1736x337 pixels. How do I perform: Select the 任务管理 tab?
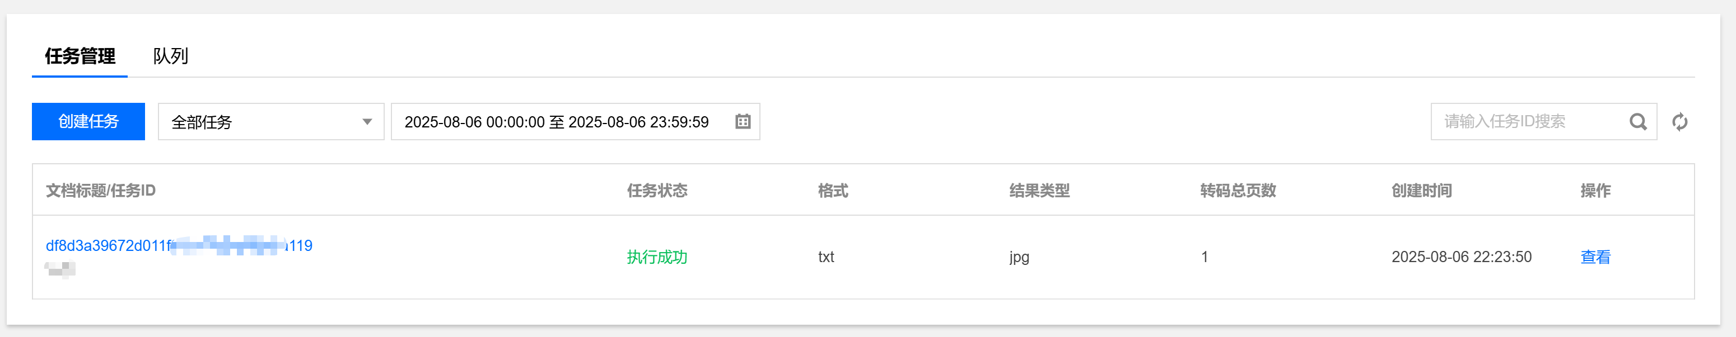coord(80,56)
